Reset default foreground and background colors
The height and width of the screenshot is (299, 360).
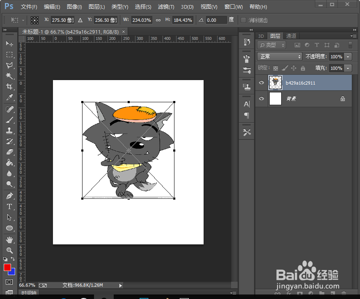5,259
